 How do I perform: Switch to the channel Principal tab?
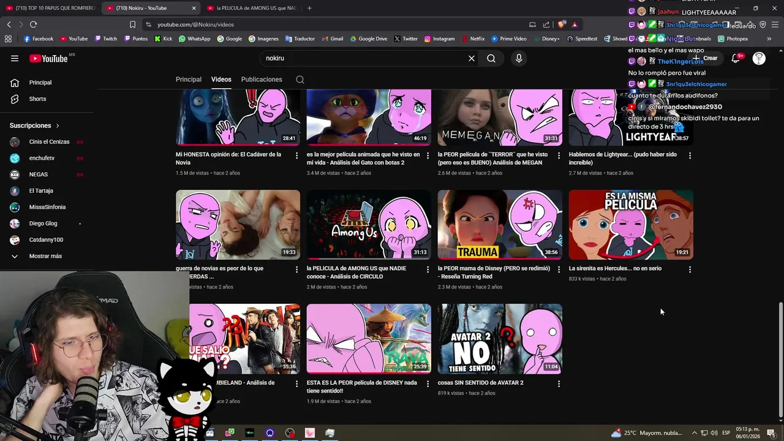189,80
